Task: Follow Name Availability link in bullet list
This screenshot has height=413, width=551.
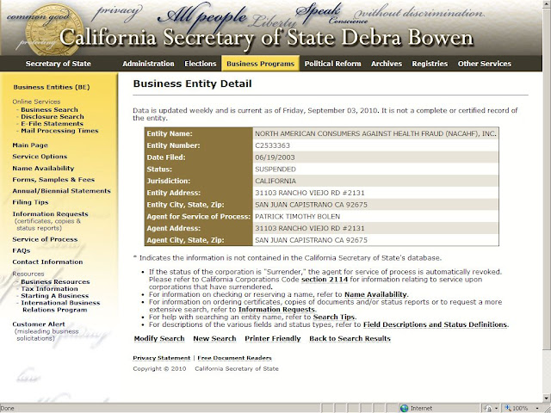Action: (x=375, y=294)
